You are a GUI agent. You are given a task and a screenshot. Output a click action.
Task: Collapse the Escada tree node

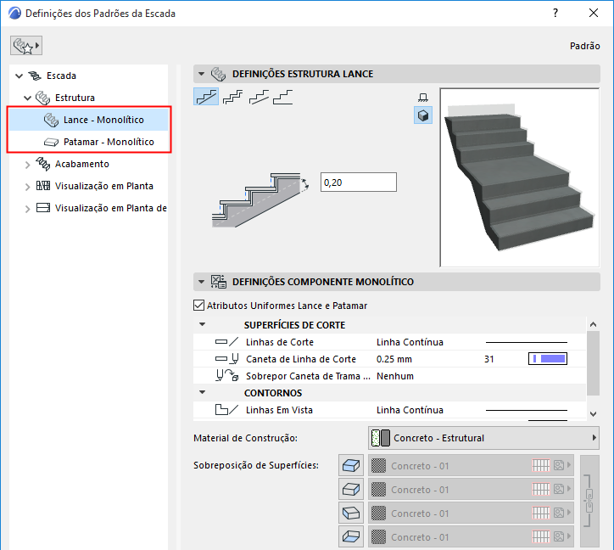click(x=19, y=76)
